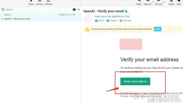Click Reply all in the toolbar
Viewport: 183px width, 104px height.
pyautogui.click(x=147, y=3)
